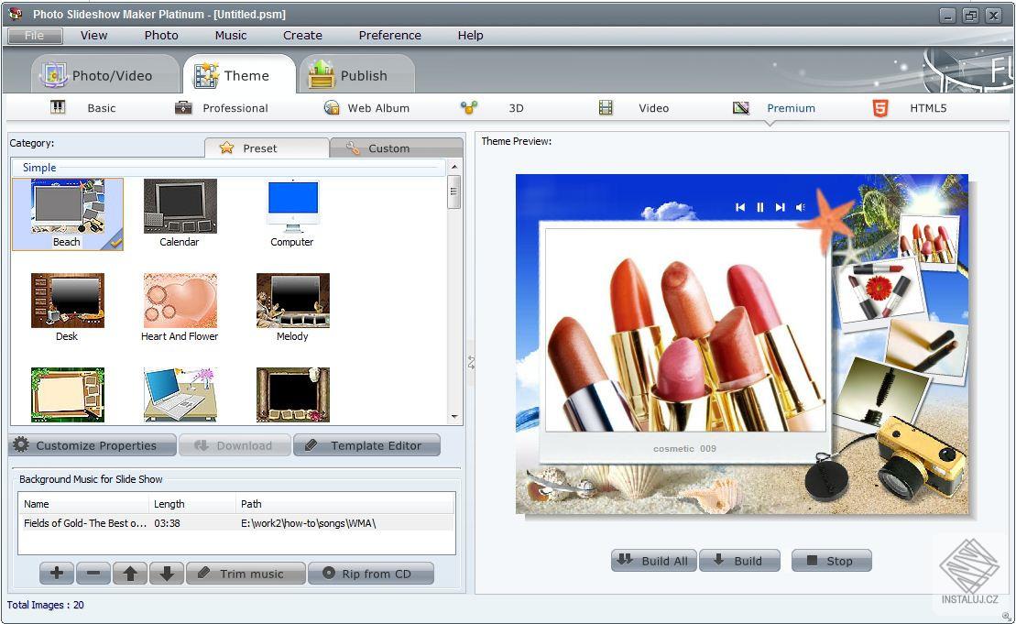Browse Web Album themes
Screen dimensions: 1016x624
click(x=377, y=107)
